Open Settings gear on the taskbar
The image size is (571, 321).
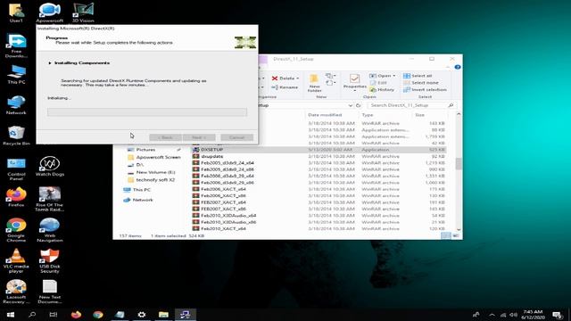click(x=142, y=315)
